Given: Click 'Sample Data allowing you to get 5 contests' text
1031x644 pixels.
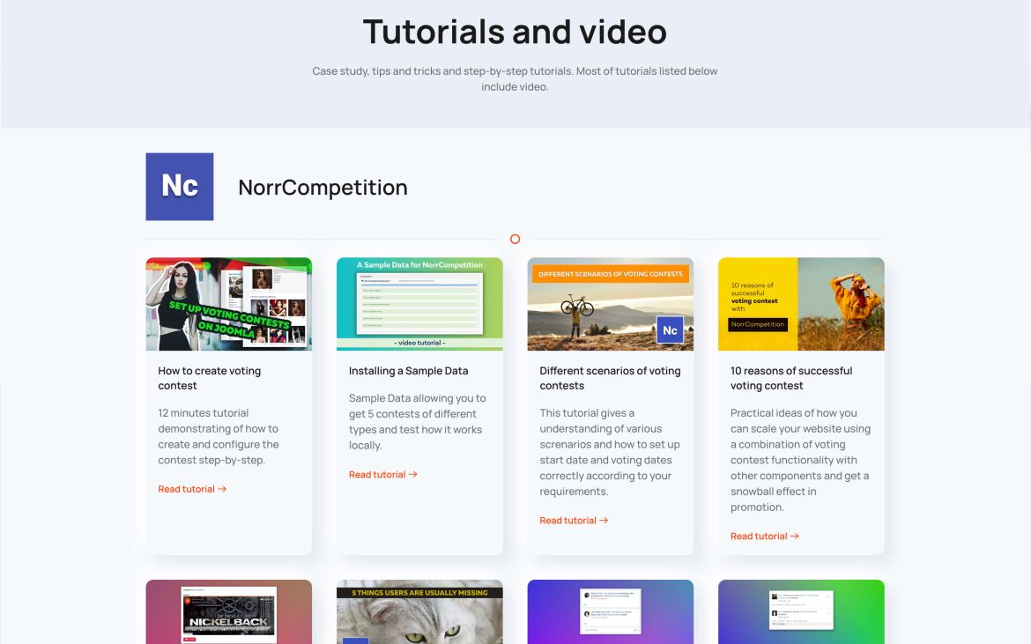Looking at the screenshot, I should tap(417, 422).
